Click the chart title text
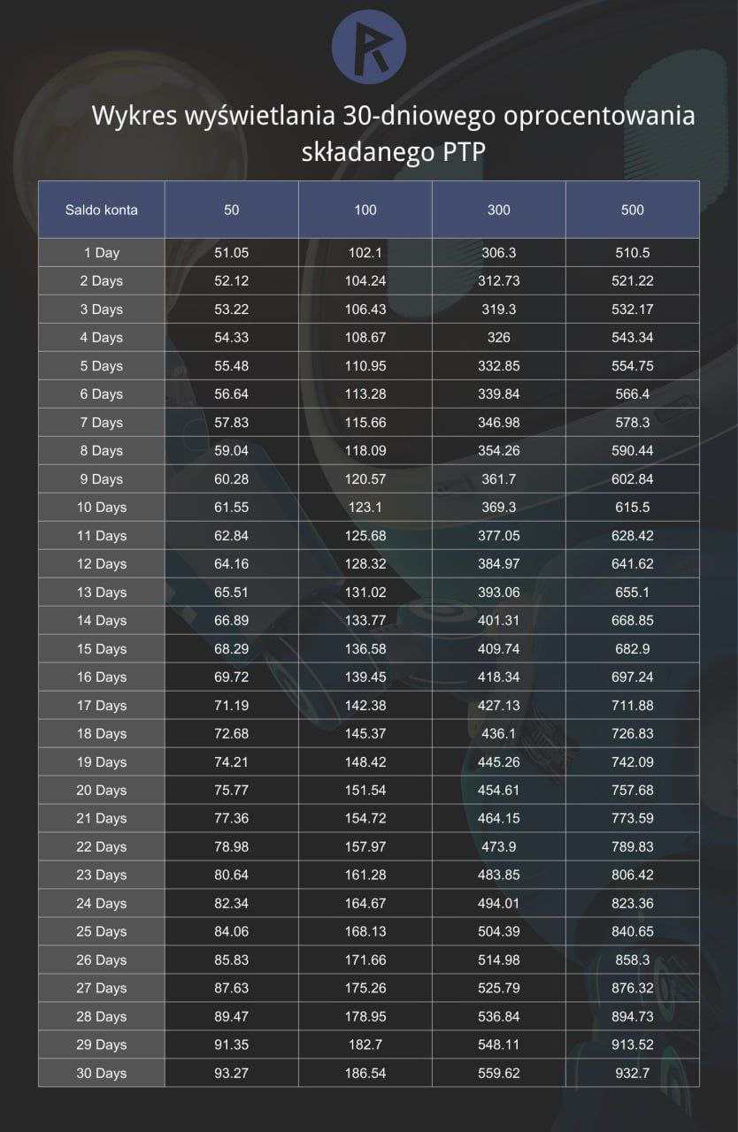Viewport: 738px width, 1132px height. coord(394,134)
